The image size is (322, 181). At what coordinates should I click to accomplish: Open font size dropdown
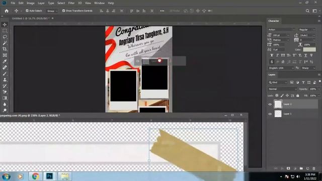pyautogui.click(x=288, y=35)
